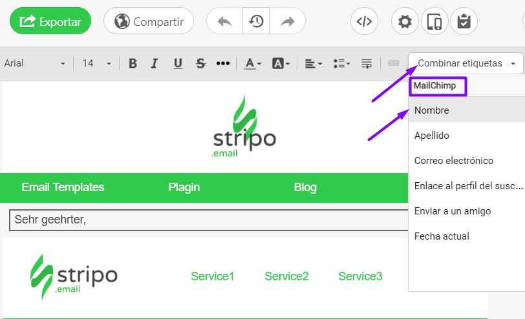Switch to desktop/mobile preview icon
This screenshot has width=525, height=319.
click(x=434, y=21)
